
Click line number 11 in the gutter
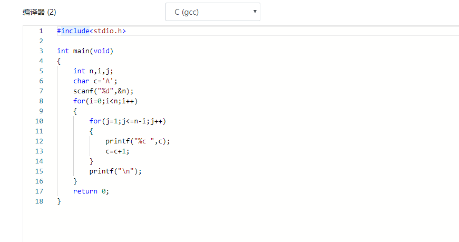point(39,131)
